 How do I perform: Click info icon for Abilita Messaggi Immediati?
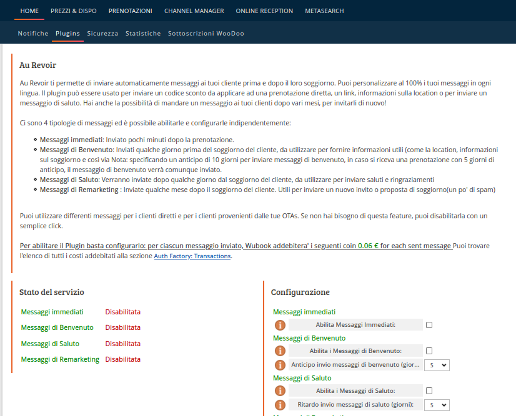click(280, 325)
